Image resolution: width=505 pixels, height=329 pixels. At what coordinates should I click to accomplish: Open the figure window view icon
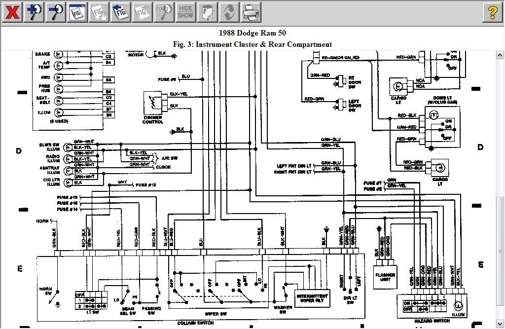[x=77, y=12]
